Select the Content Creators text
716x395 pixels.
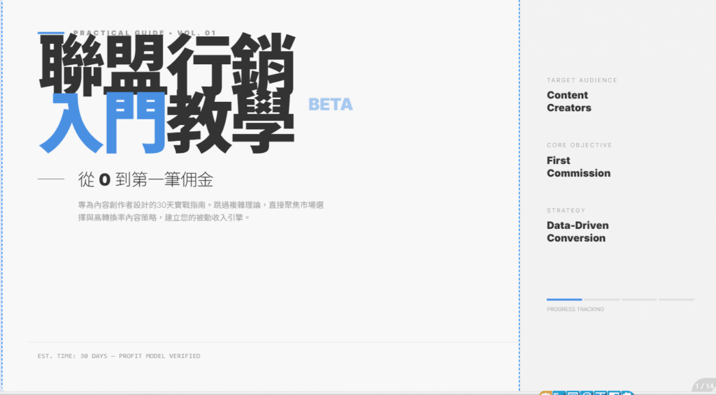click(569, 102)
